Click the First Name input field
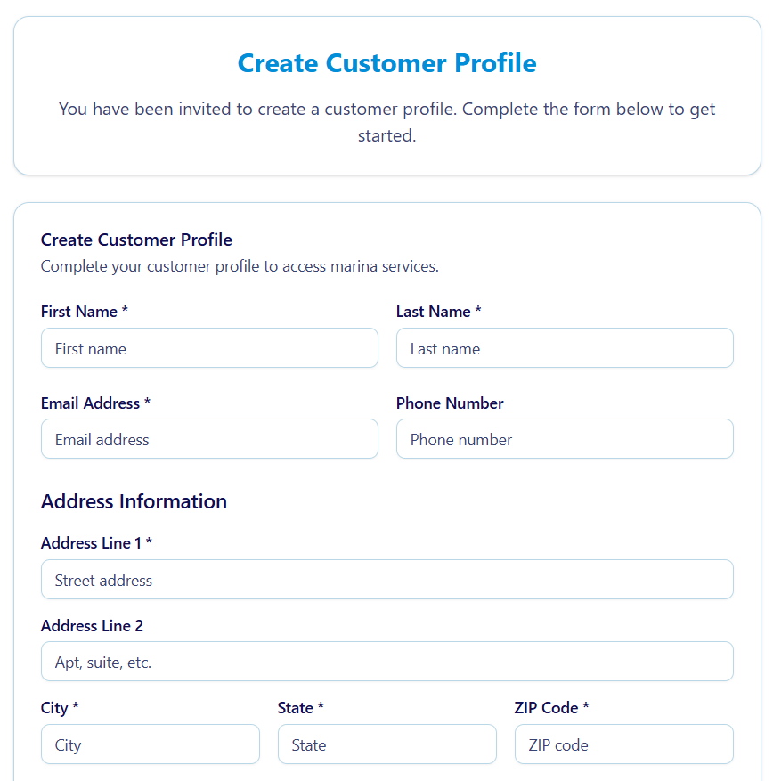Viewport: 773px width, 781px height. click(209, 348)
